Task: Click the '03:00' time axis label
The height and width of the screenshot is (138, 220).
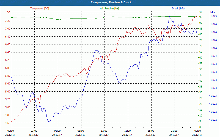Action: pos(34,131)
